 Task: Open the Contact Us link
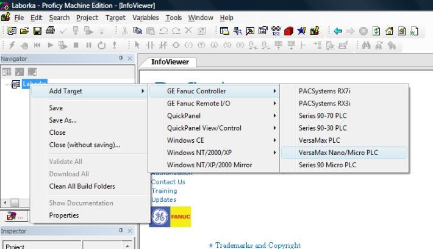pyautogui.click(x=168, y=182)
